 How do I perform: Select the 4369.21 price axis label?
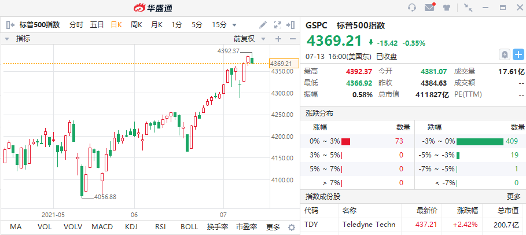point(284,63)
